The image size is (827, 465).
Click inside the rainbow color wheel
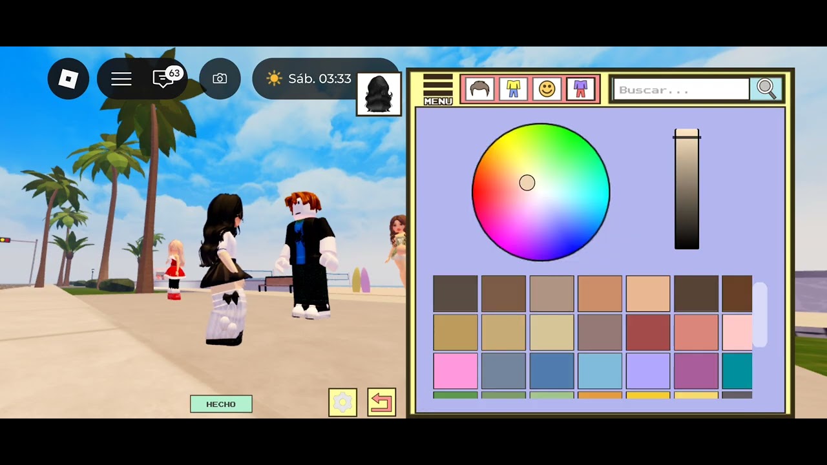pyautogui.click(x=541, y=192)
